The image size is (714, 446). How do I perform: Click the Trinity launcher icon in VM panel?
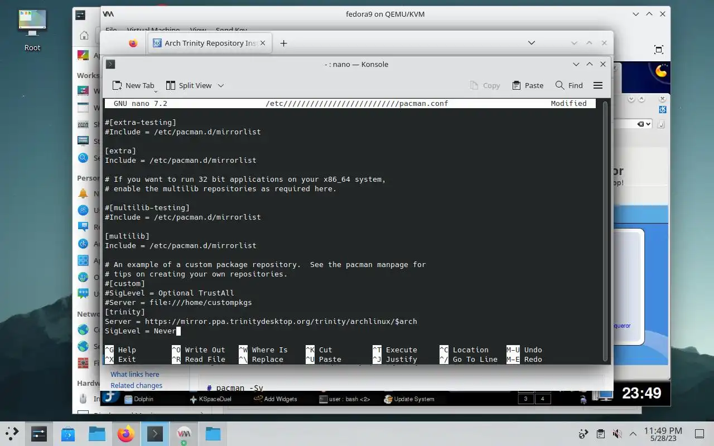110,397
